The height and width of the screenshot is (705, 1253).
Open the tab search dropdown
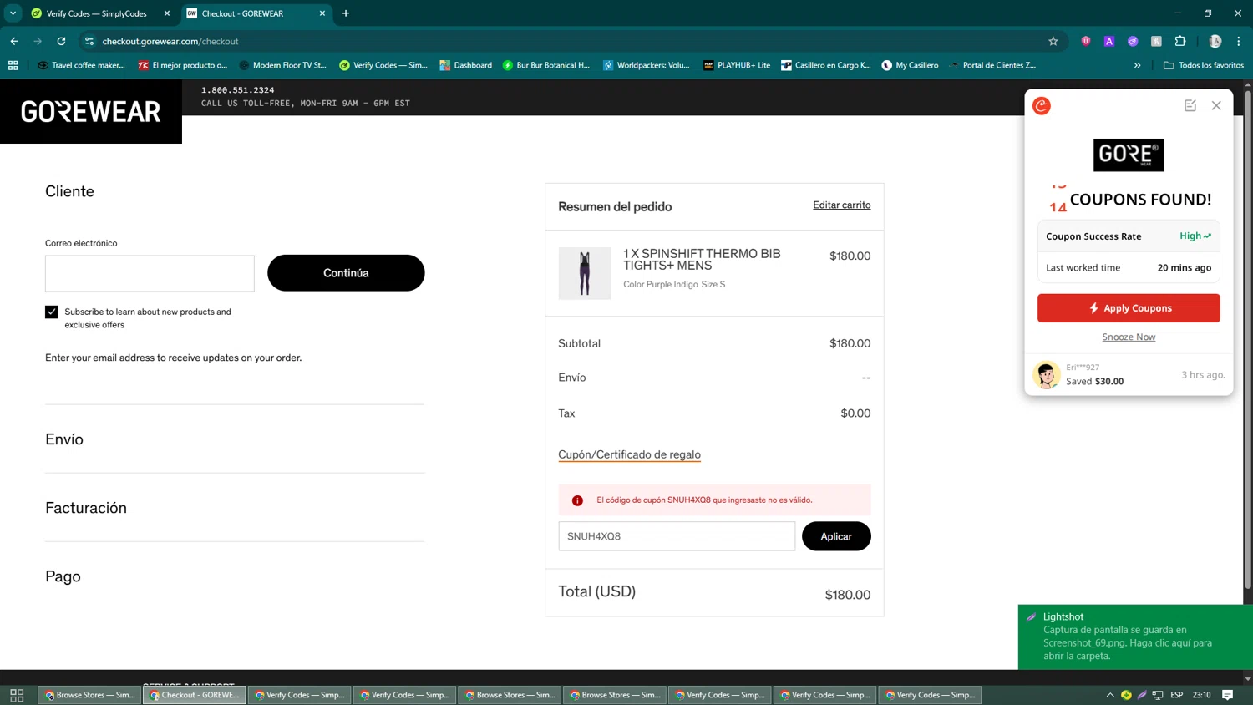[13, 13]
